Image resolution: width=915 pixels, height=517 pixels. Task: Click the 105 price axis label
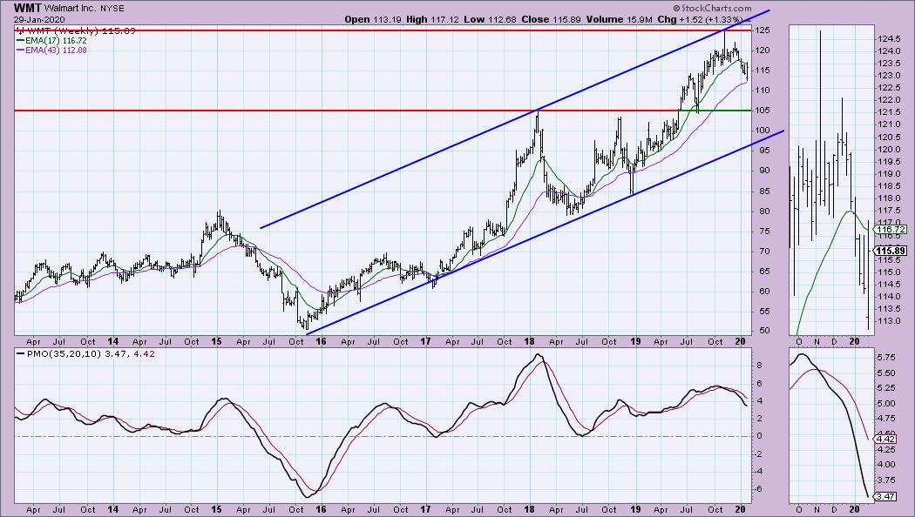point(763,111)
